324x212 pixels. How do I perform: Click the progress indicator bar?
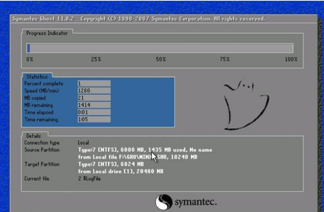click(x=160, y=48)
